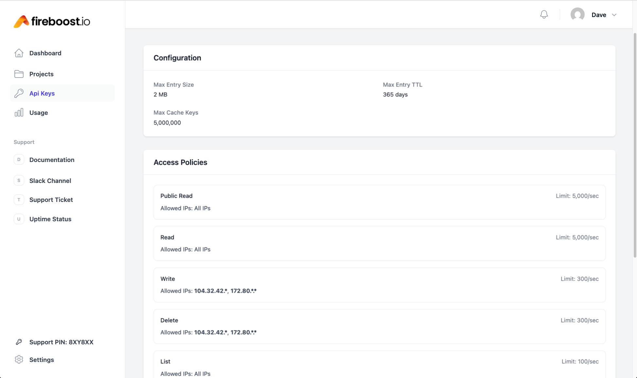Open Support Ticket link

(51, 200)
